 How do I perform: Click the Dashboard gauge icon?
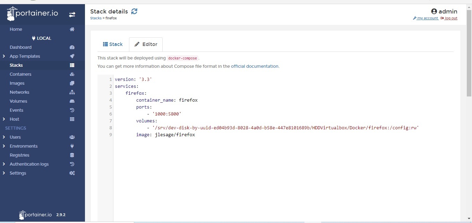coord(72,47)
